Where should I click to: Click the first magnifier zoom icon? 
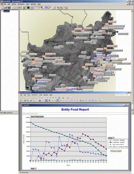point(58,8)
